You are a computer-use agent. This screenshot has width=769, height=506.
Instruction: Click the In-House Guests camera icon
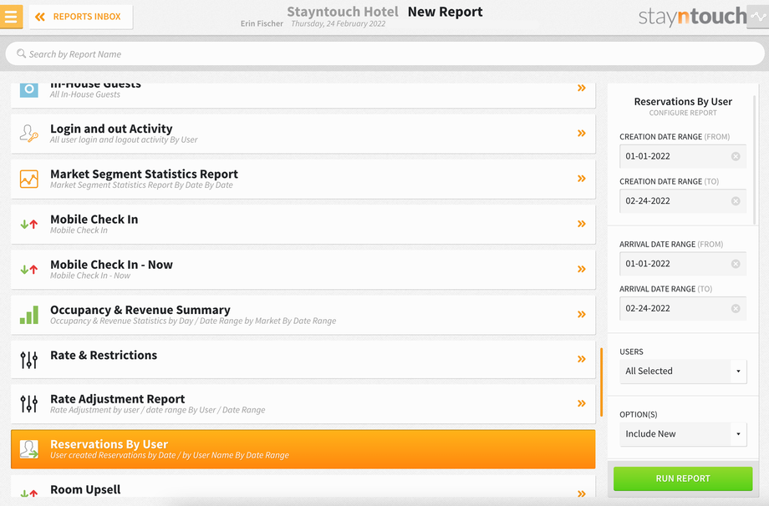(x=29, y=89)
